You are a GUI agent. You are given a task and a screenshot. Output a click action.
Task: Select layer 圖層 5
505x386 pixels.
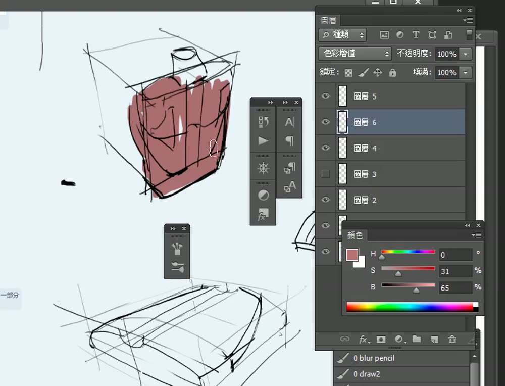[390, 96]
